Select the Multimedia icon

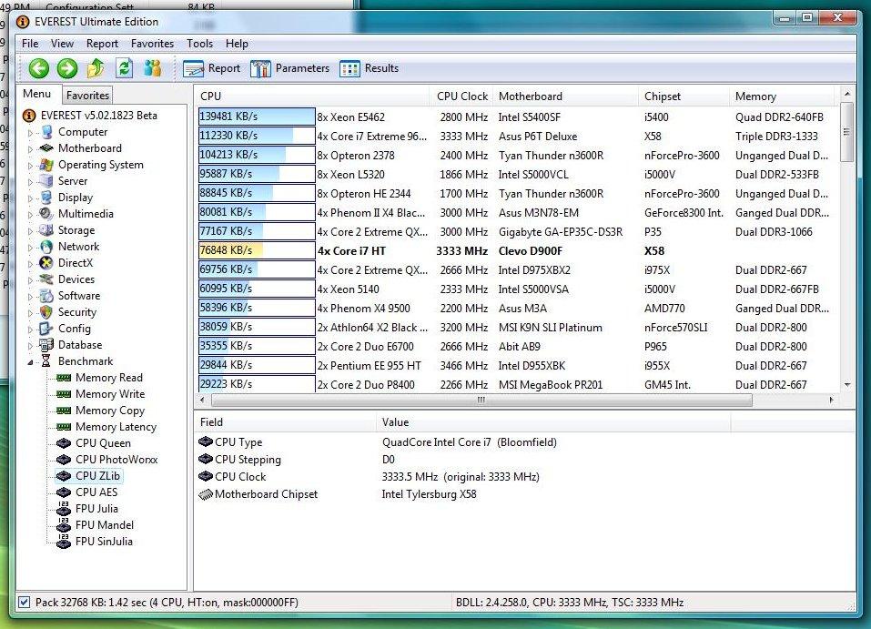(46, 214)
